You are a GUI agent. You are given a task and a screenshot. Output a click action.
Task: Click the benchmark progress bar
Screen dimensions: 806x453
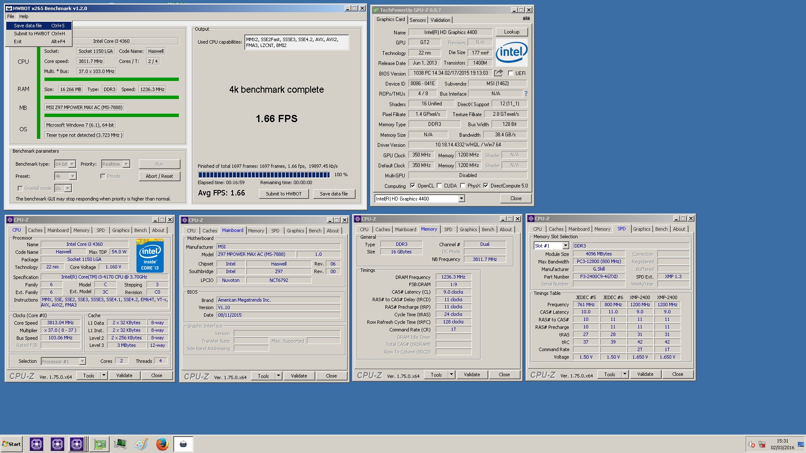tap(264, 174)
